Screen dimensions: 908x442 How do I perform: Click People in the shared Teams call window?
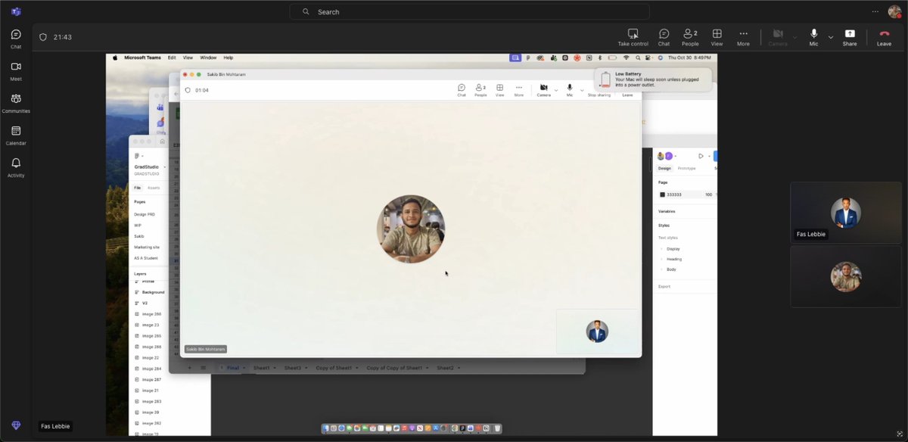[x=480, y=90]
